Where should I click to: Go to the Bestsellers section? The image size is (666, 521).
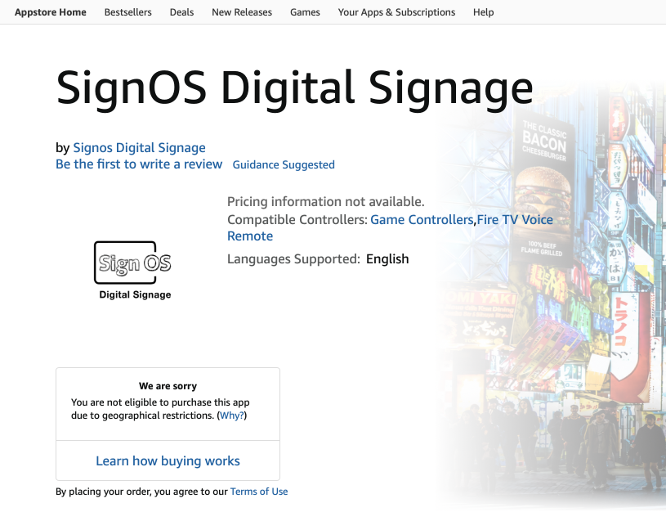click(x=127, y=12)
